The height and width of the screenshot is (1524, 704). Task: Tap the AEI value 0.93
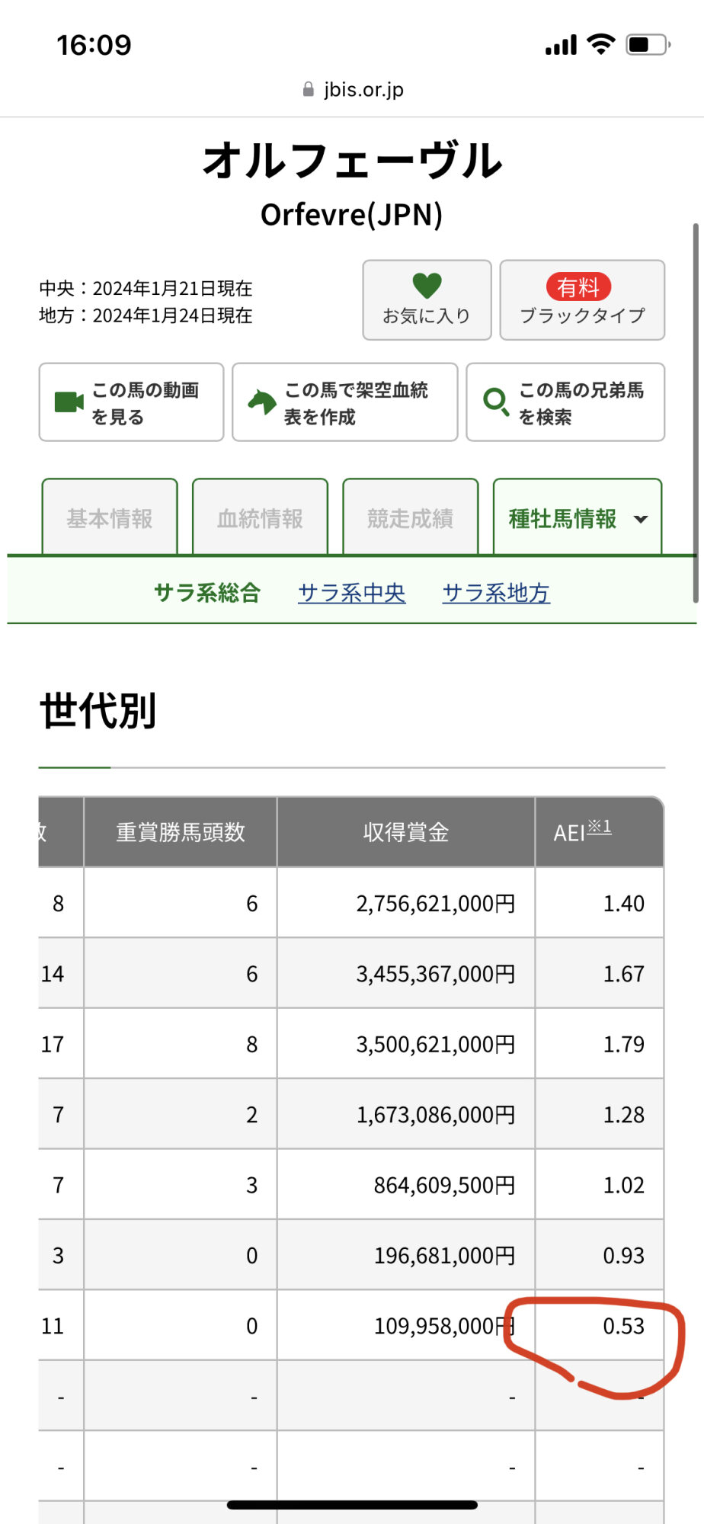(x=623, y=1256)
